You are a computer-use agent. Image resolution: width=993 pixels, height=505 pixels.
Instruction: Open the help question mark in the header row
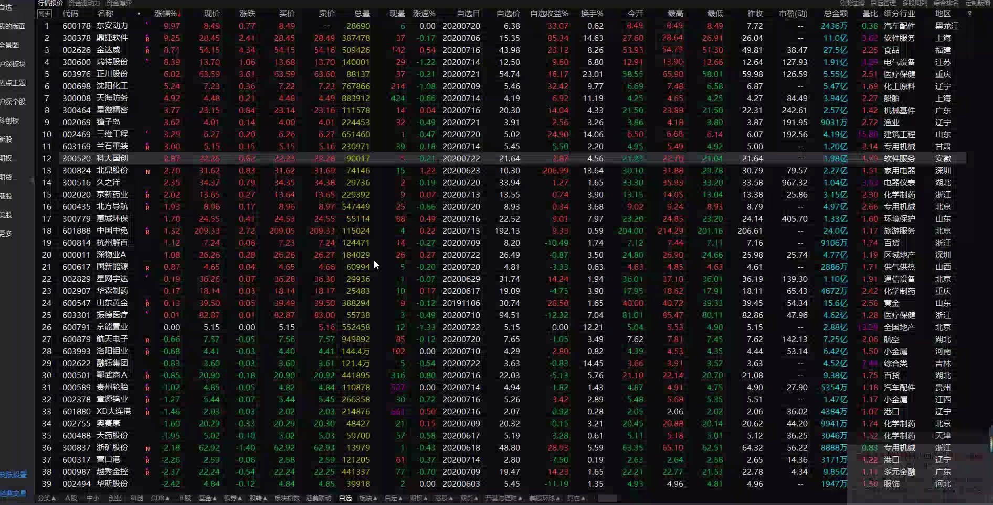click(x=969, y=14)
